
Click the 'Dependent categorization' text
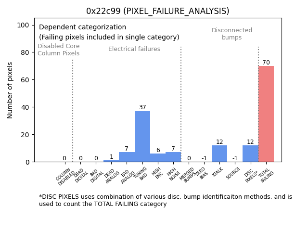pos(82,27)
